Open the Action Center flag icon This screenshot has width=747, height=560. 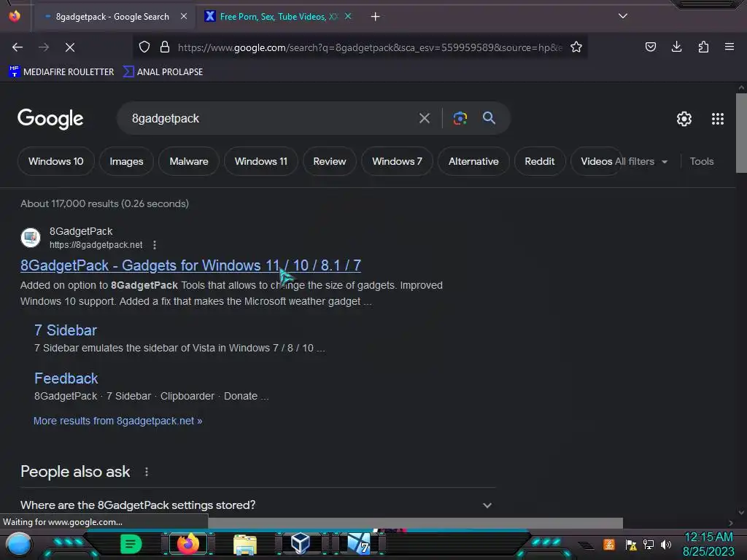point(631,544)
